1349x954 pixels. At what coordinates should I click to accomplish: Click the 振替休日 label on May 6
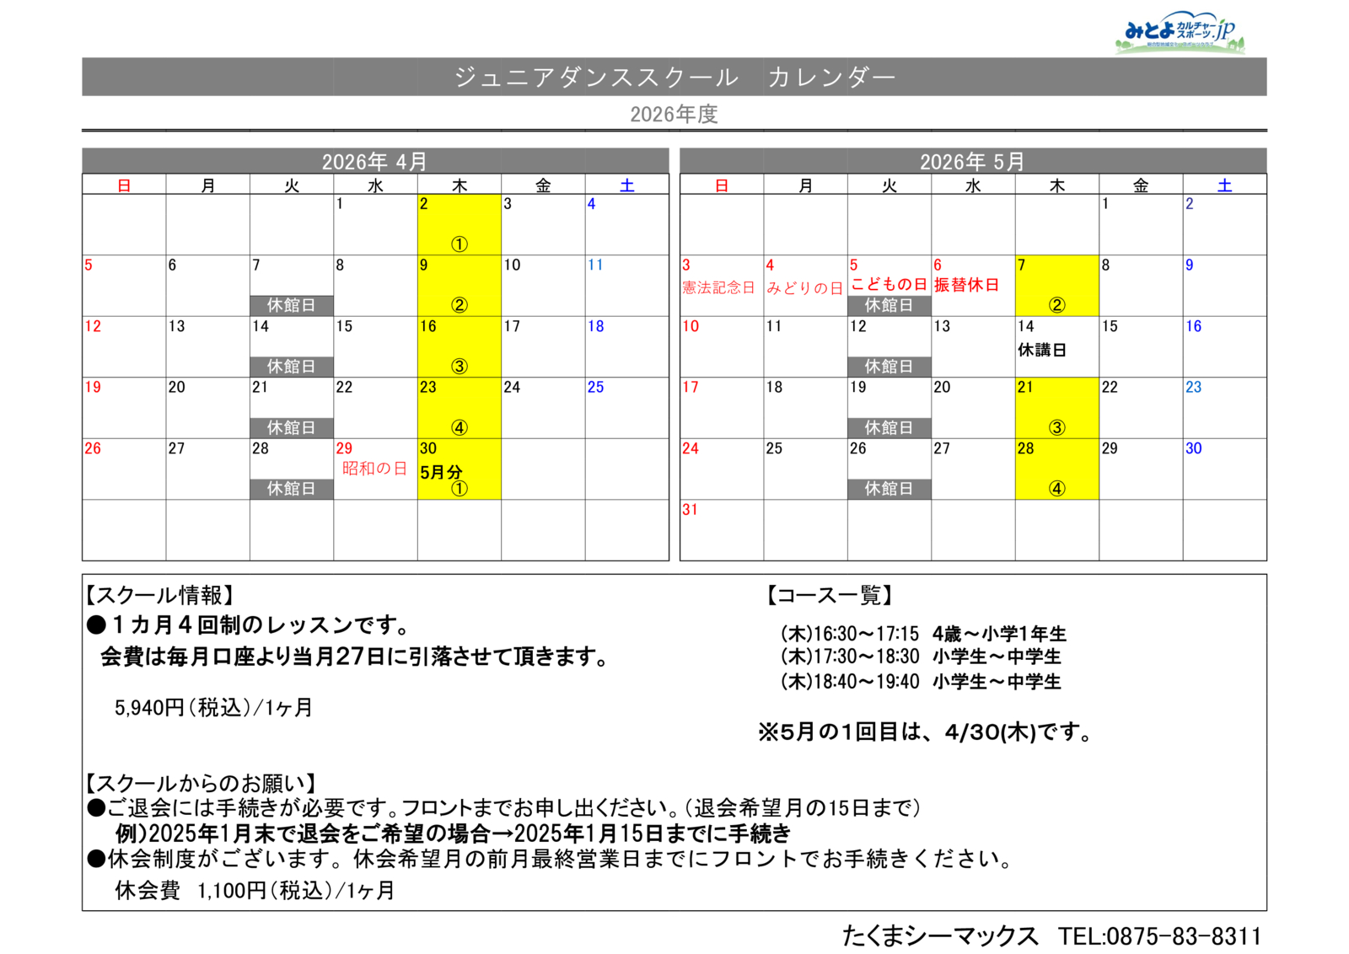[x=966, y=285]
